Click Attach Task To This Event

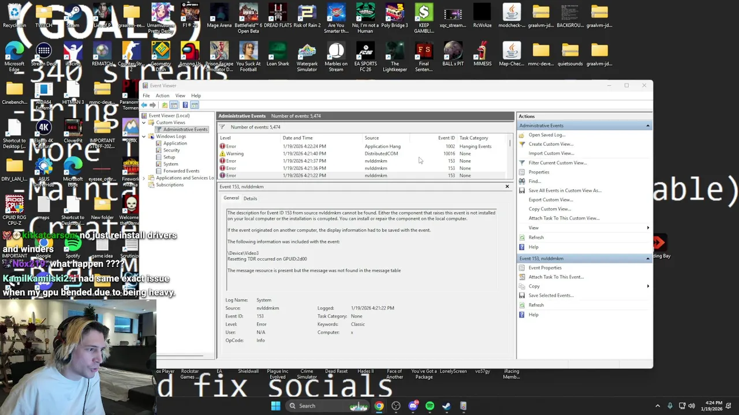coord(556,277)
